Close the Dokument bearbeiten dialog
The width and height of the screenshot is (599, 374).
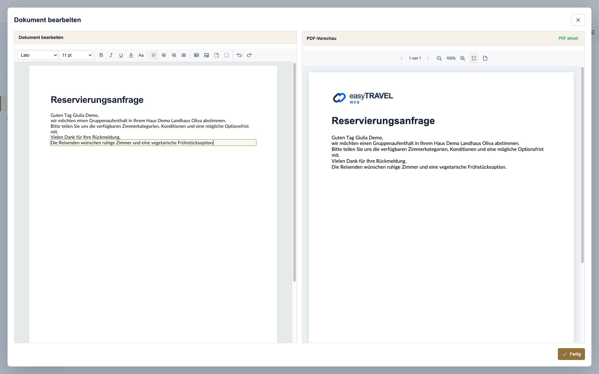578,20
